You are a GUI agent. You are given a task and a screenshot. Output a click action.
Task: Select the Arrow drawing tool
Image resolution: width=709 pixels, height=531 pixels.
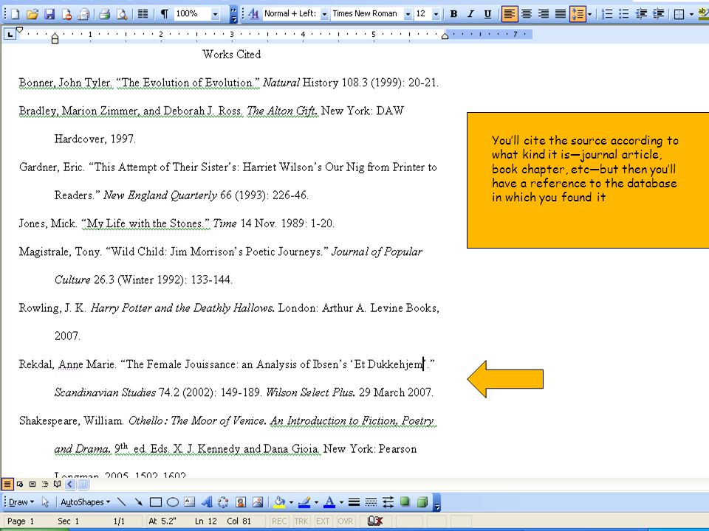(x=138, y=502)
